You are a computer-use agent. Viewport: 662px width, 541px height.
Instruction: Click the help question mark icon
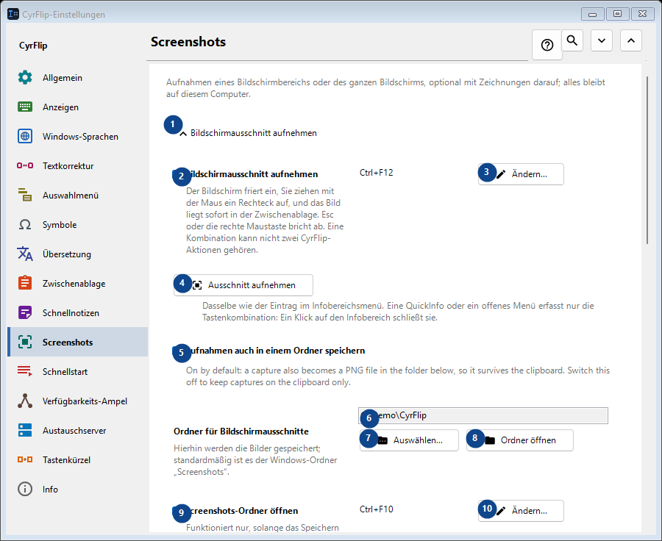[547, 45]
